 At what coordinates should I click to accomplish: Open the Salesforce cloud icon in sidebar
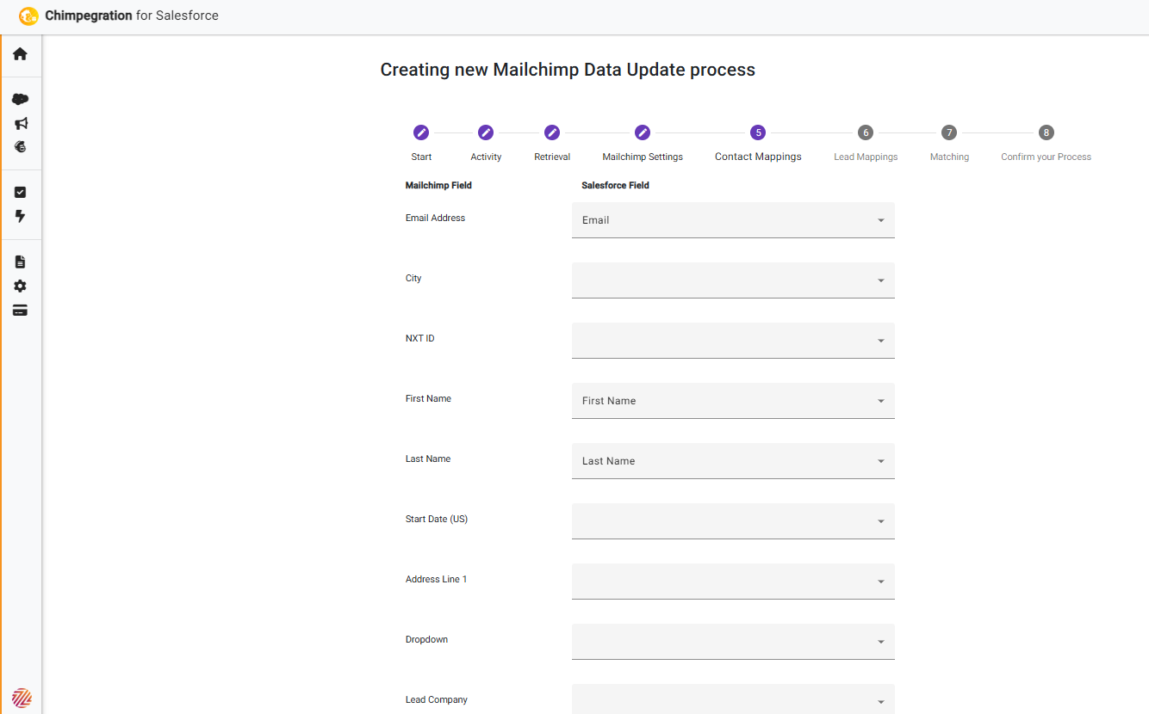(x=20, y=99)
